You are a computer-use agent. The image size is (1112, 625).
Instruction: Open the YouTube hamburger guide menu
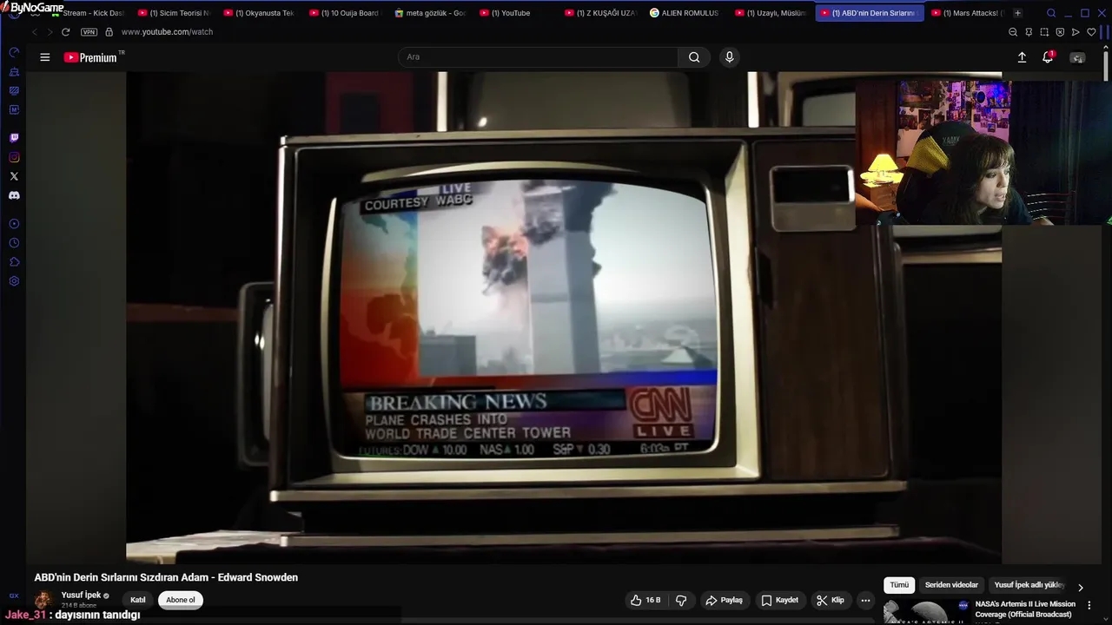point(45,57)
